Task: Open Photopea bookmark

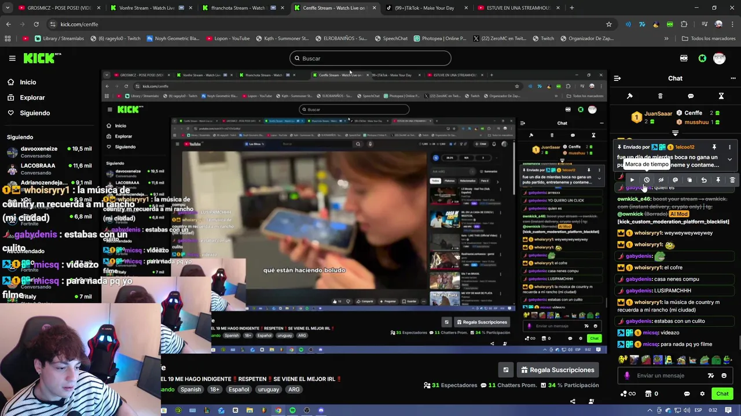Action: click(x=440, y=39)
